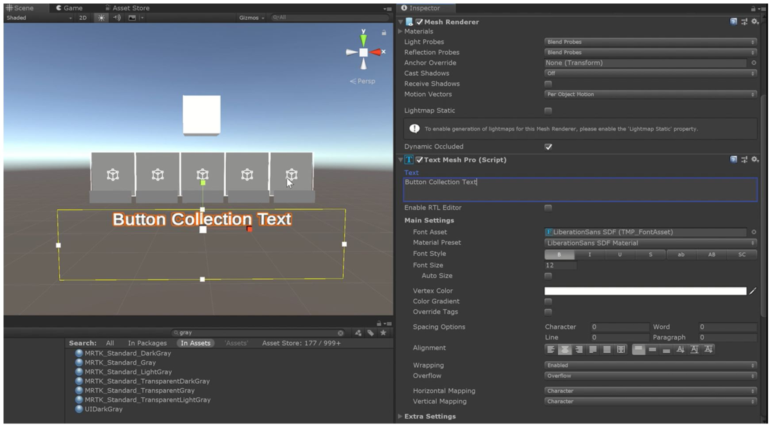Enable RTL Editor checkbox

click(x=548, y=208)
